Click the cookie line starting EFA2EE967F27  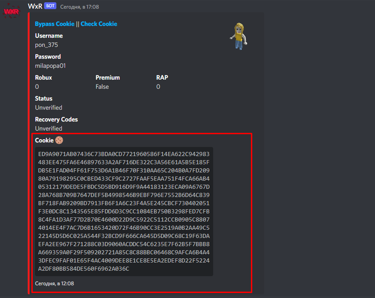[124, 244]
